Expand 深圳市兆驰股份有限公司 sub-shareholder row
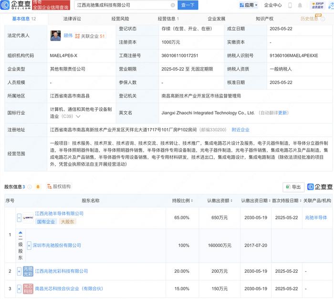Screen dimensions: 334x299 [29, 246]
